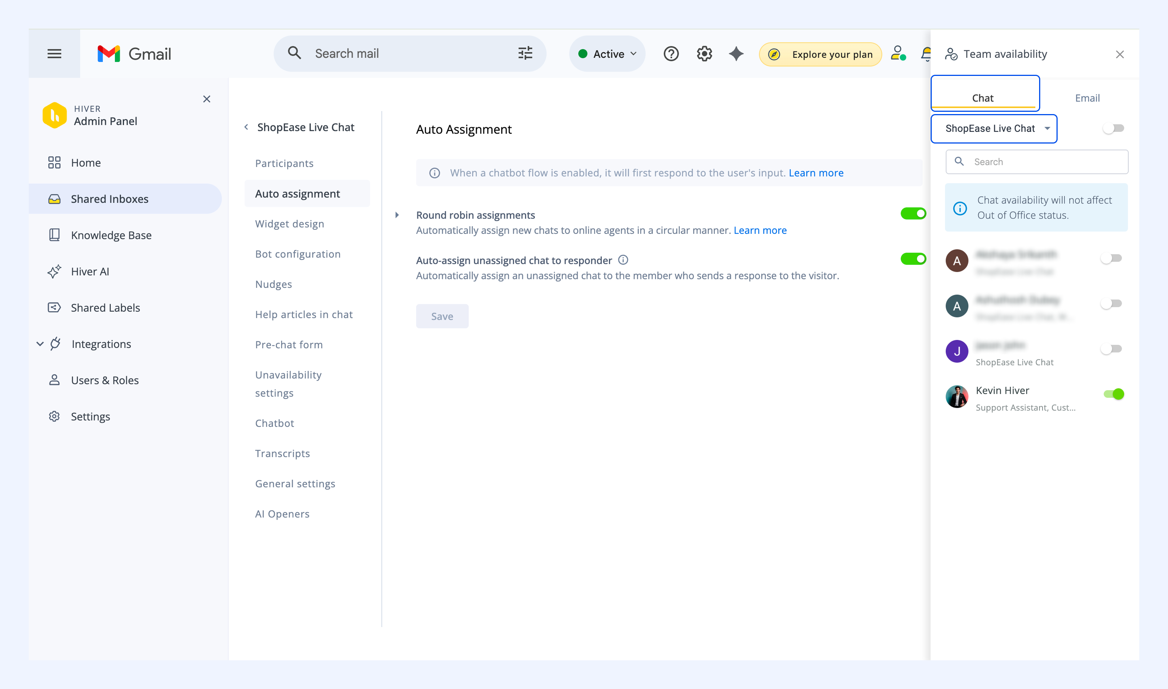Open Transcripts settings
The width and height of the screenshot is (1168, 689).
[282, 453]
